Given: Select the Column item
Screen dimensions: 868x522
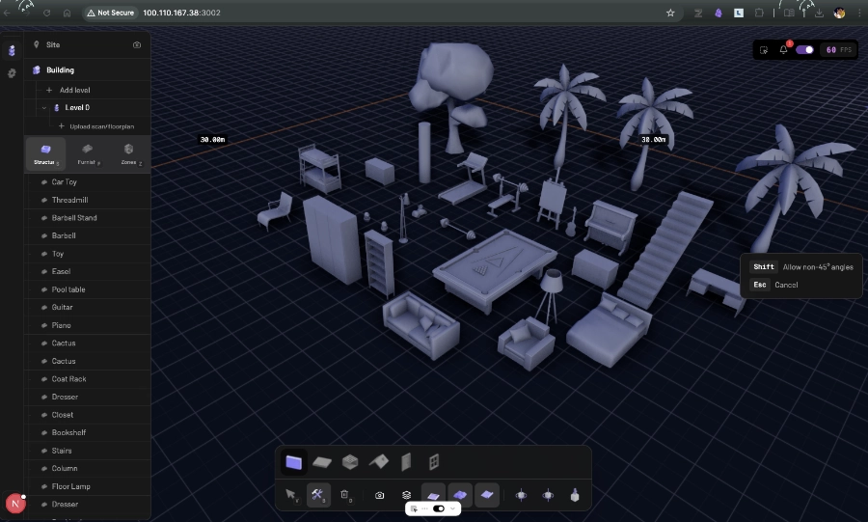Looking at the screenshot, I should [88, 468].
